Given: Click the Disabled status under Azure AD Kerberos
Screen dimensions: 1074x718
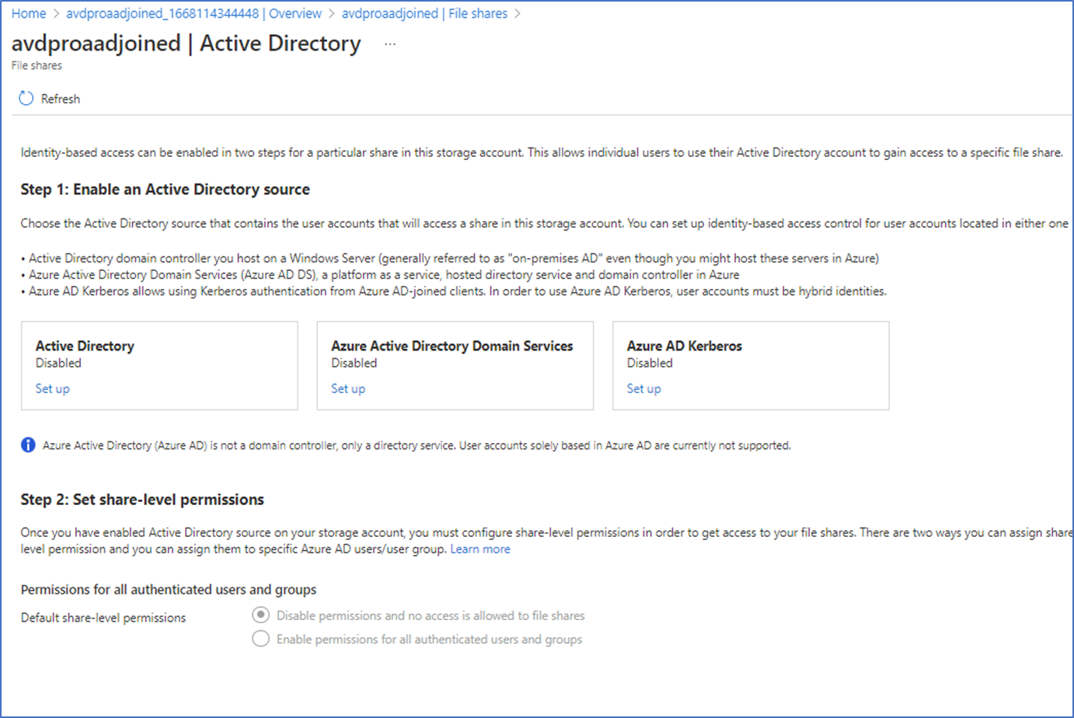Looking at the screenshot, I should pos(650,363).
